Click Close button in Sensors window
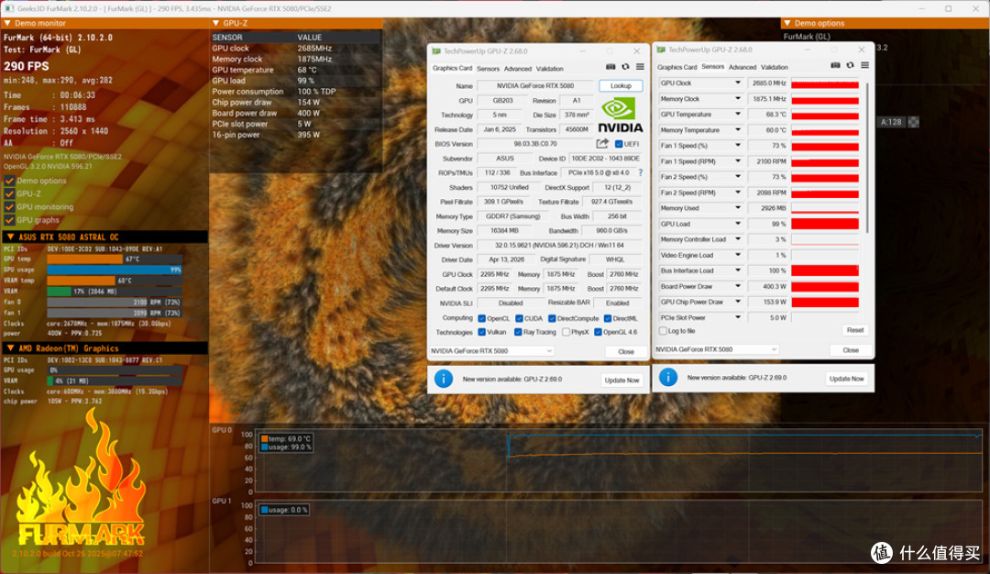The image size is (990, 574). pos(851,350)
